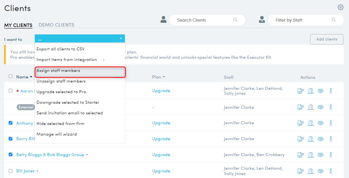Click the Upgrade link for Betty Bloggs

(161, 155)
